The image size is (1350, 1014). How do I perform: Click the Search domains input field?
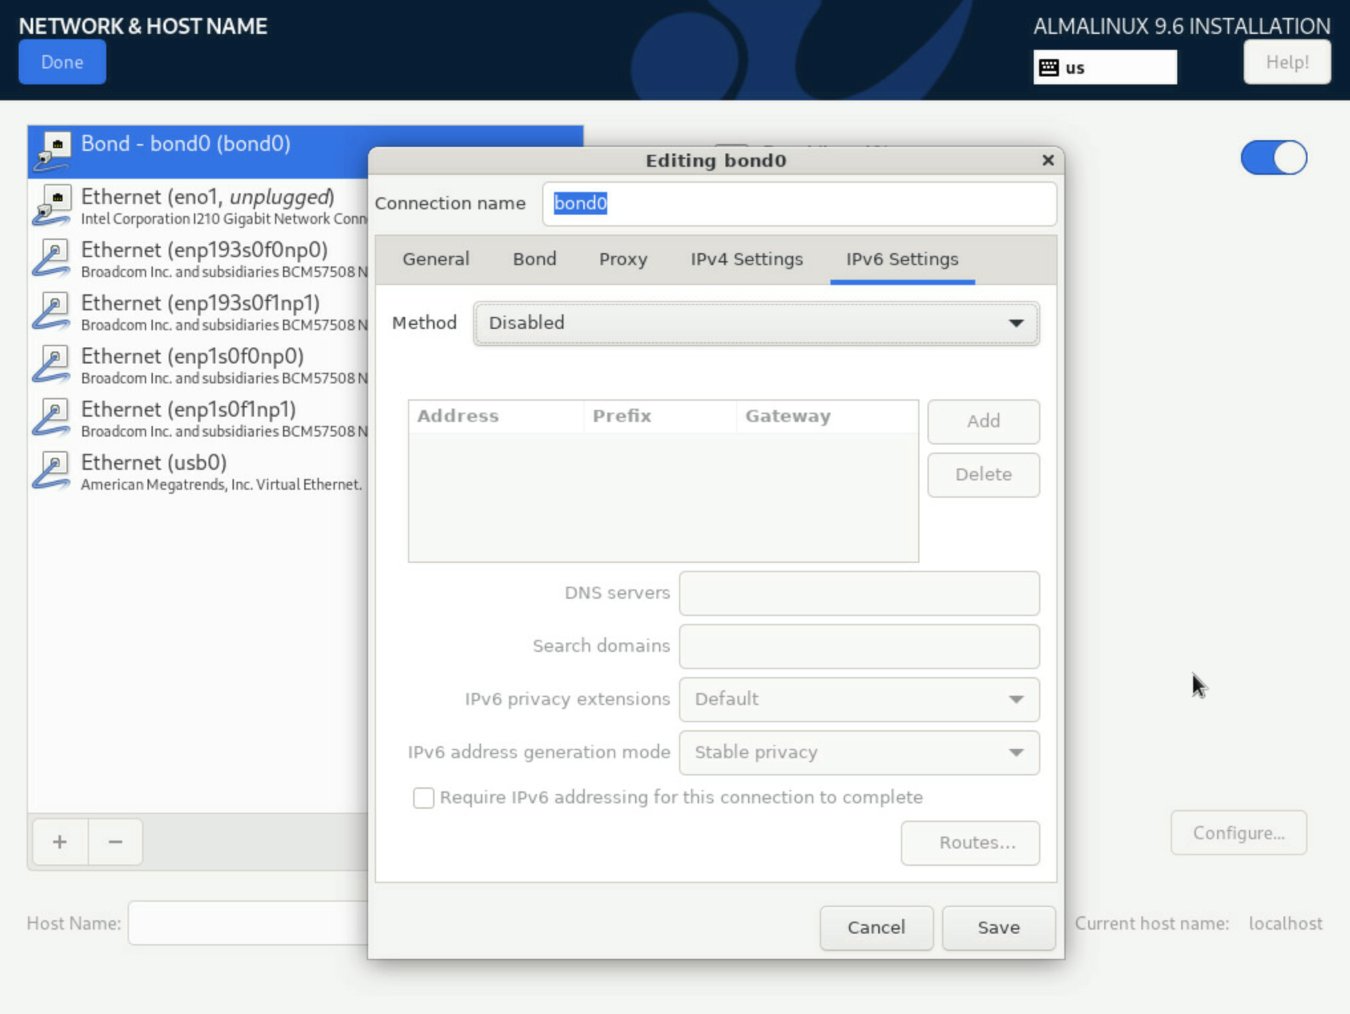859,646
